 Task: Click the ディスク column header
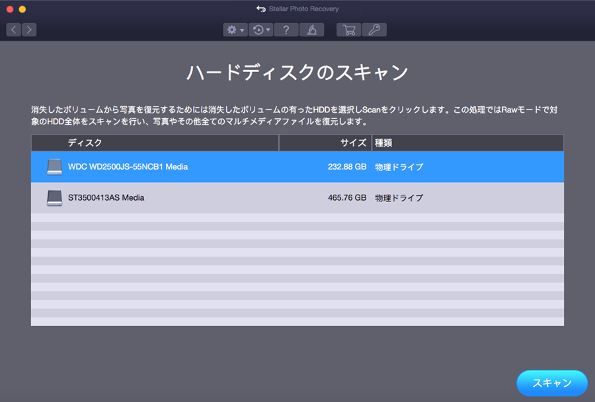click(x=155, y=143)
